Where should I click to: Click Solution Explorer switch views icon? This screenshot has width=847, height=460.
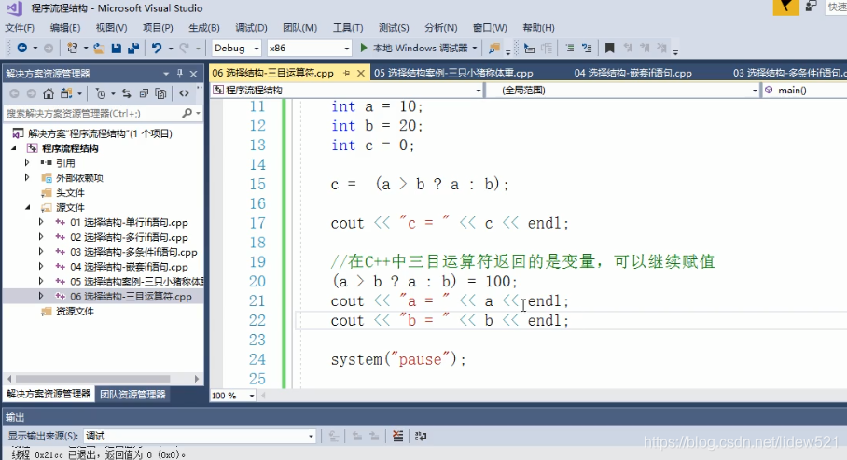pos(66,93)
